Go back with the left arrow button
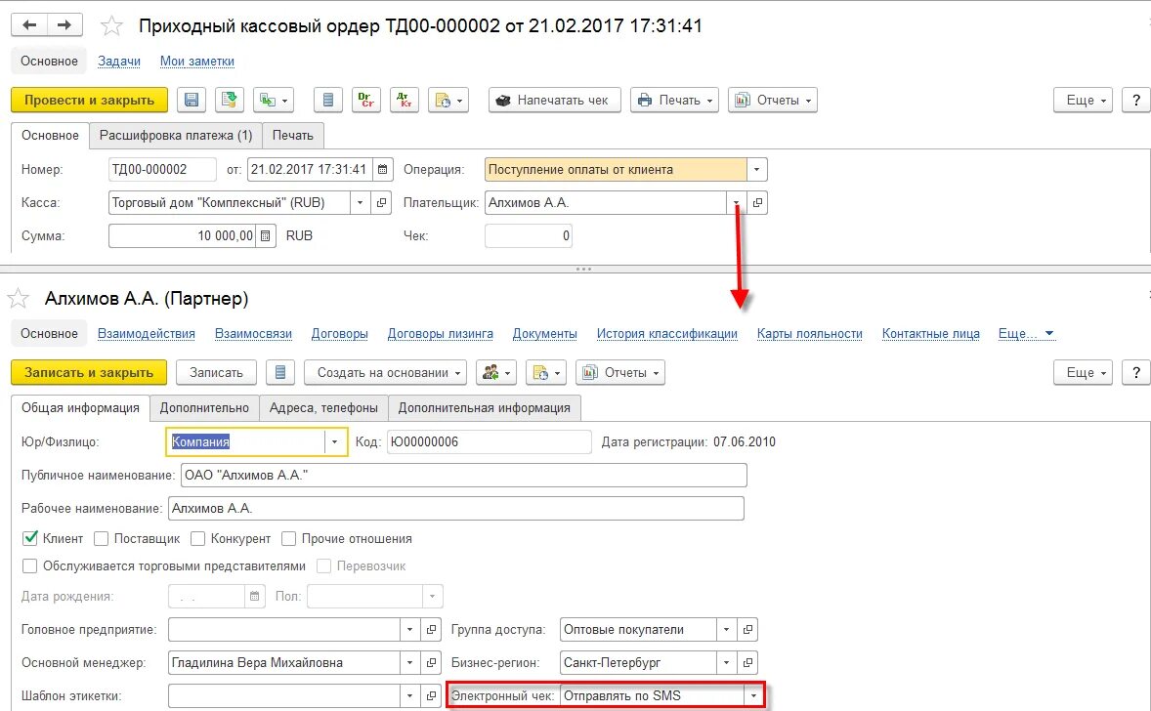Image resolution: width=1151 pixels, height=711 pixels. (x=29, y=25)
